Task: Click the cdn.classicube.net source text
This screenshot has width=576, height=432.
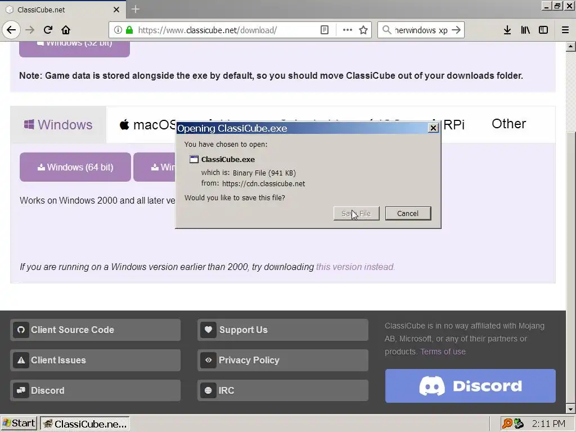Action: [263, 184]
